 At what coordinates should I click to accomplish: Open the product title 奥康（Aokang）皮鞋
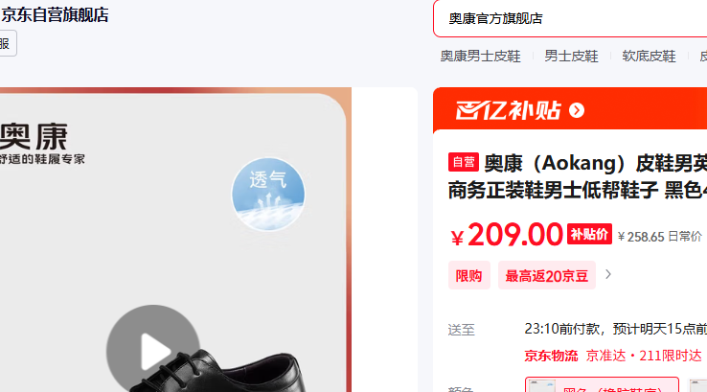tap(578, 176)
